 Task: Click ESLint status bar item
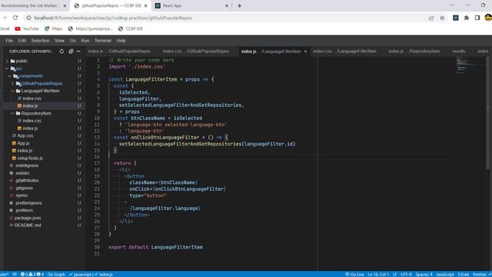pos(463,274)
